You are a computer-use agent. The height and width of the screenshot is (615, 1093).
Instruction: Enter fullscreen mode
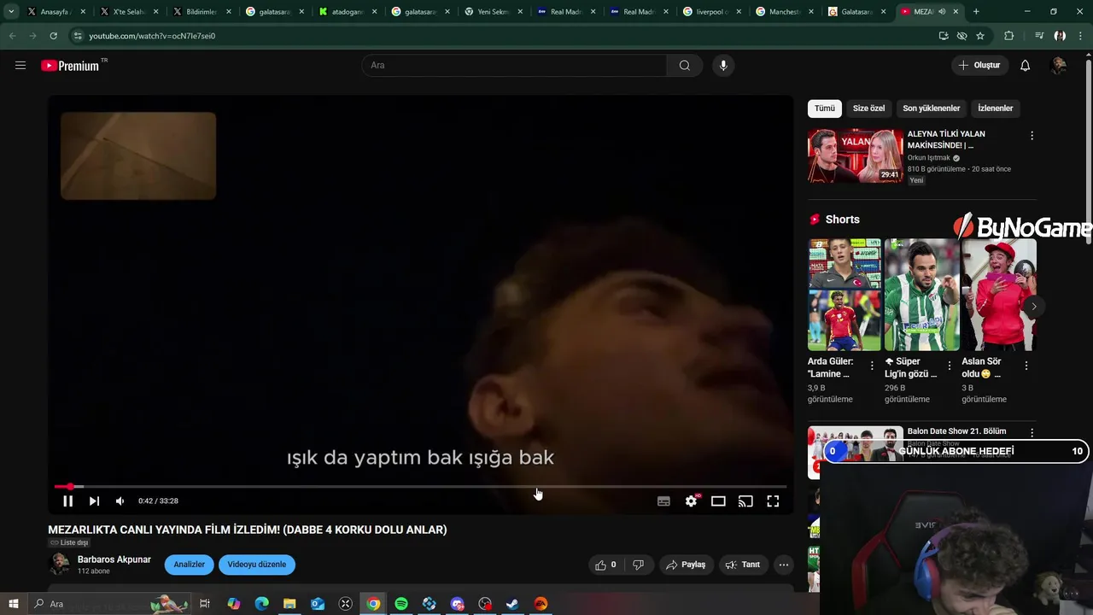coord(773,501)
